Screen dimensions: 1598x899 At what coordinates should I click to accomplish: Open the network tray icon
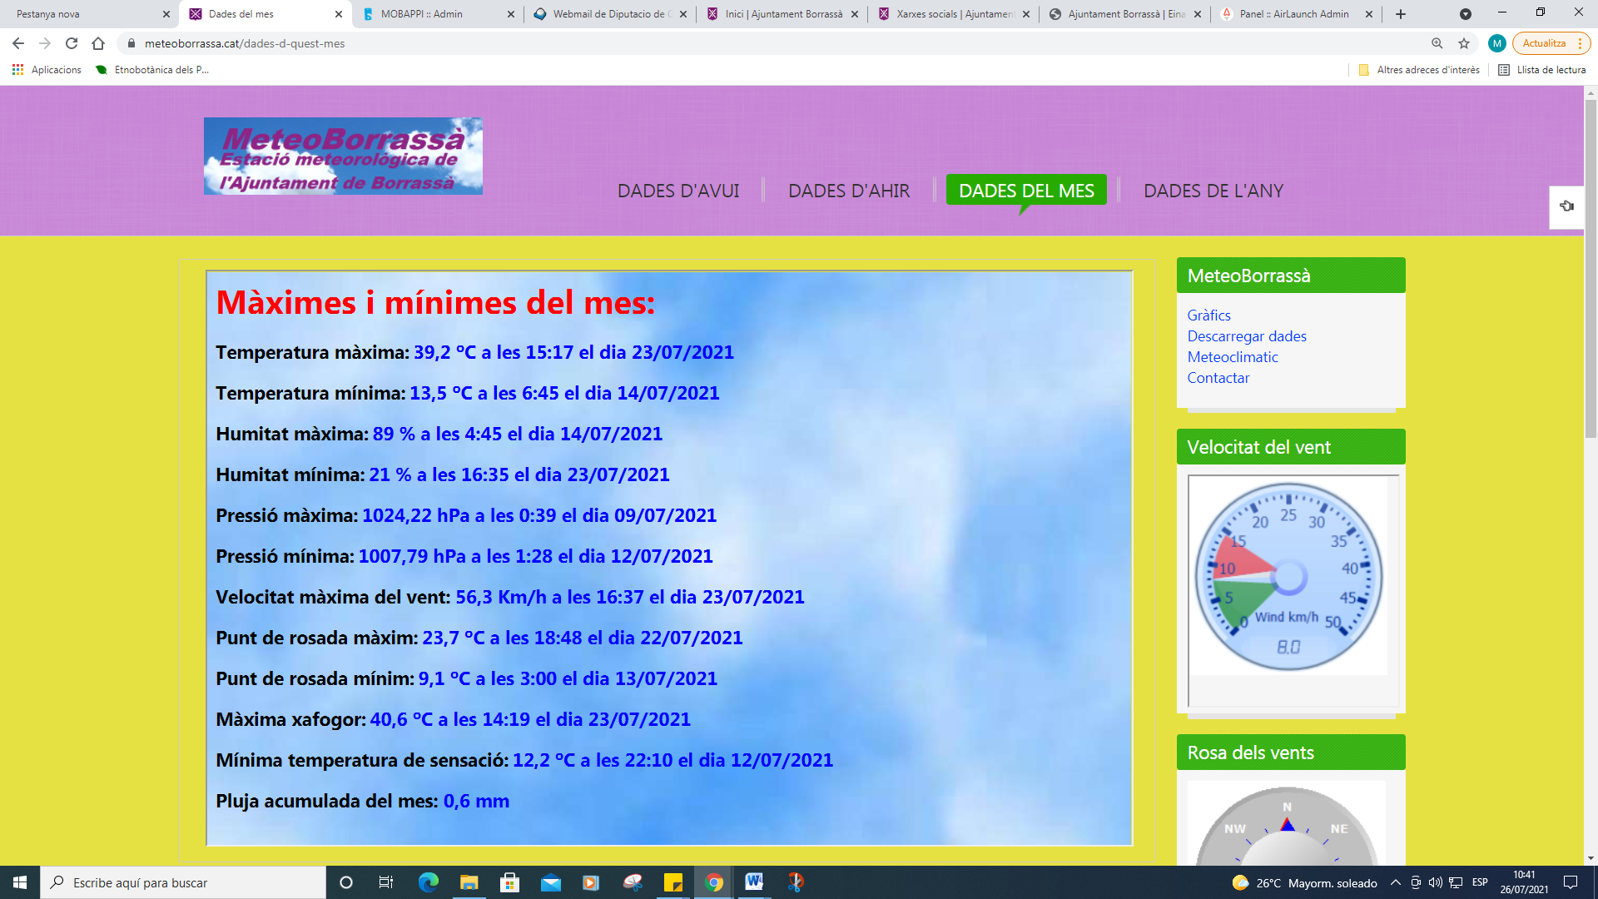pos(1456,882)
